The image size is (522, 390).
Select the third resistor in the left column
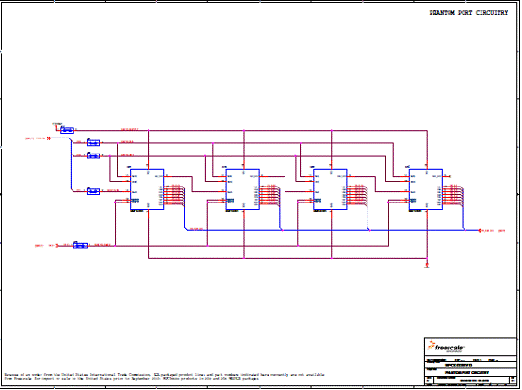(93, 155)
